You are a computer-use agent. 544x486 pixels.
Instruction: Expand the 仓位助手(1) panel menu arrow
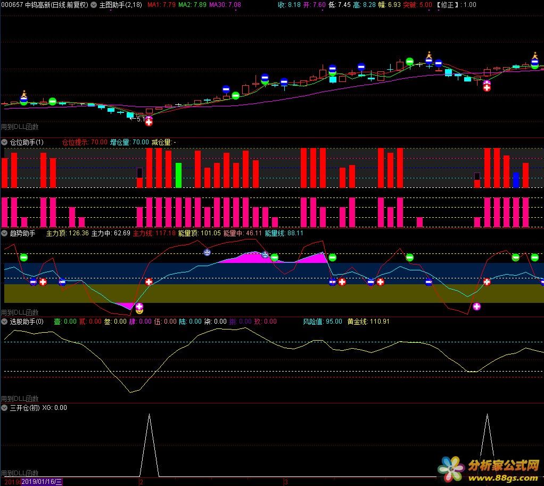(4, 142)
